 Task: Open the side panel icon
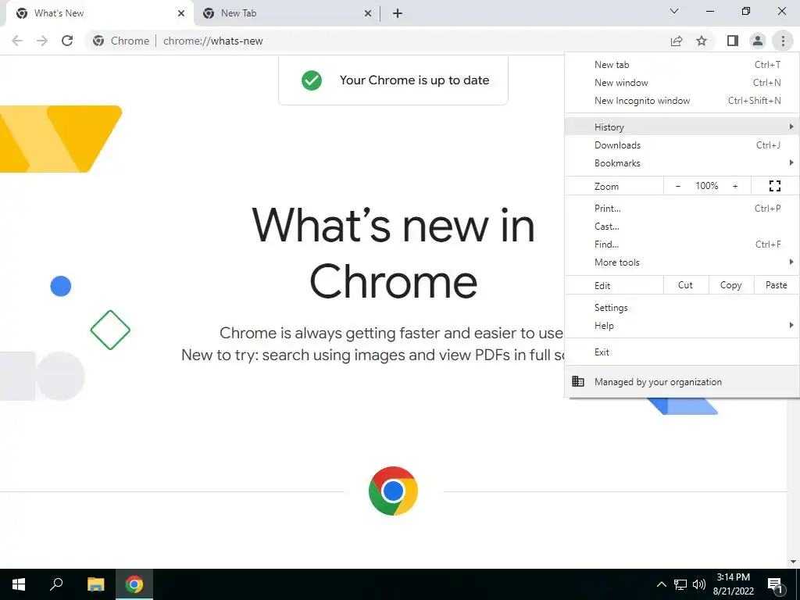tap(733, 41)
